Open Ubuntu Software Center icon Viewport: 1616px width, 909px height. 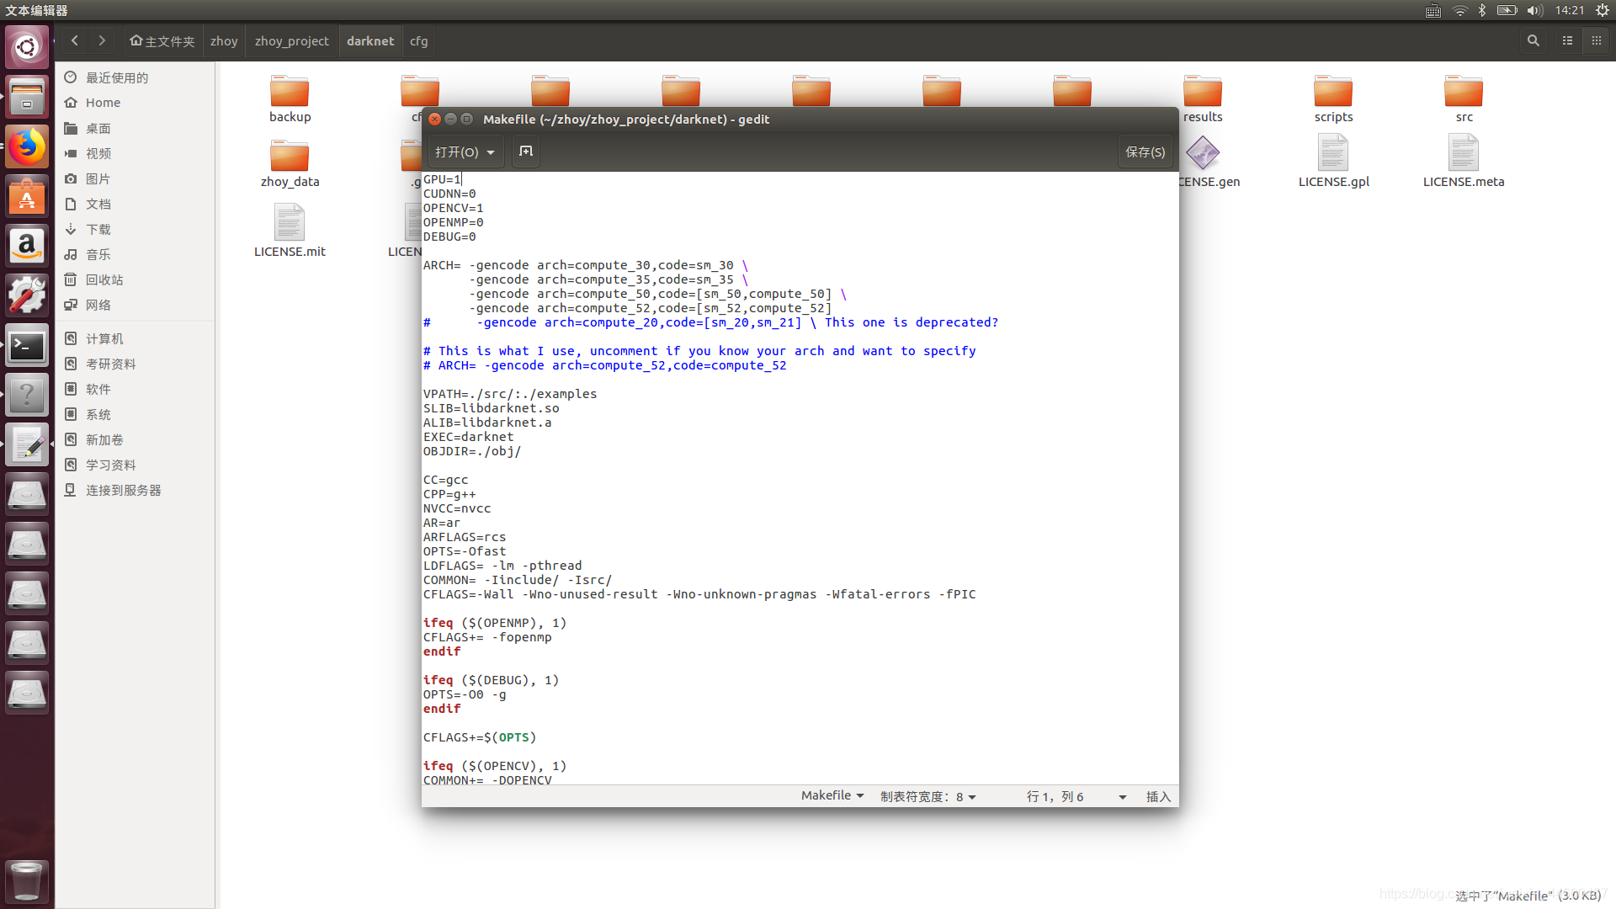(x=27, y=197)
